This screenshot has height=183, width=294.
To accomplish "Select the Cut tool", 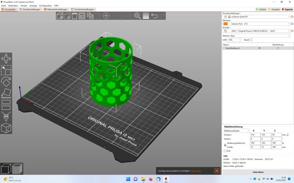I will coord(6,105).
